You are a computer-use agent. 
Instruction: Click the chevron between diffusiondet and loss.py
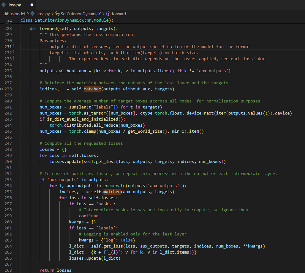[28, 14]
